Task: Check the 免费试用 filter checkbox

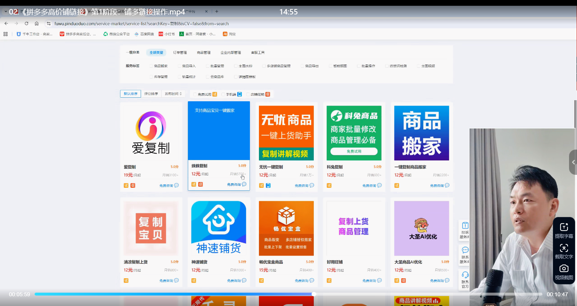Action: (195, 94)
